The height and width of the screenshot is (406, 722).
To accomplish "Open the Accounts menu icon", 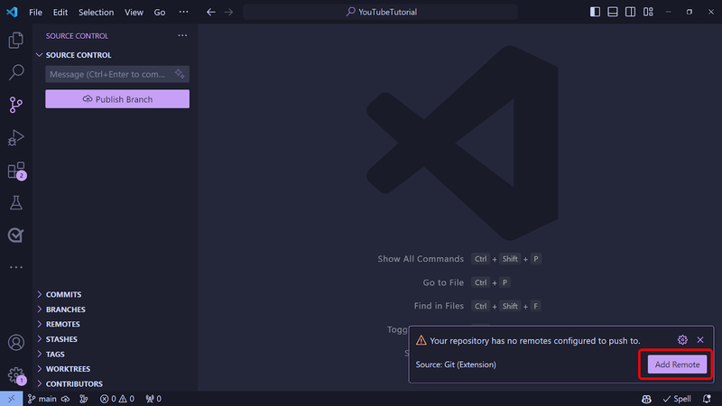I will [x=16, y=343].
